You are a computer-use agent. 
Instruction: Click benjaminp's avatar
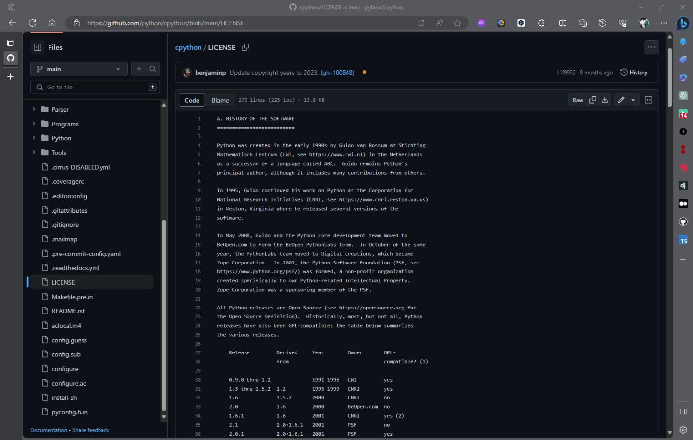click(x=187, y=72)
